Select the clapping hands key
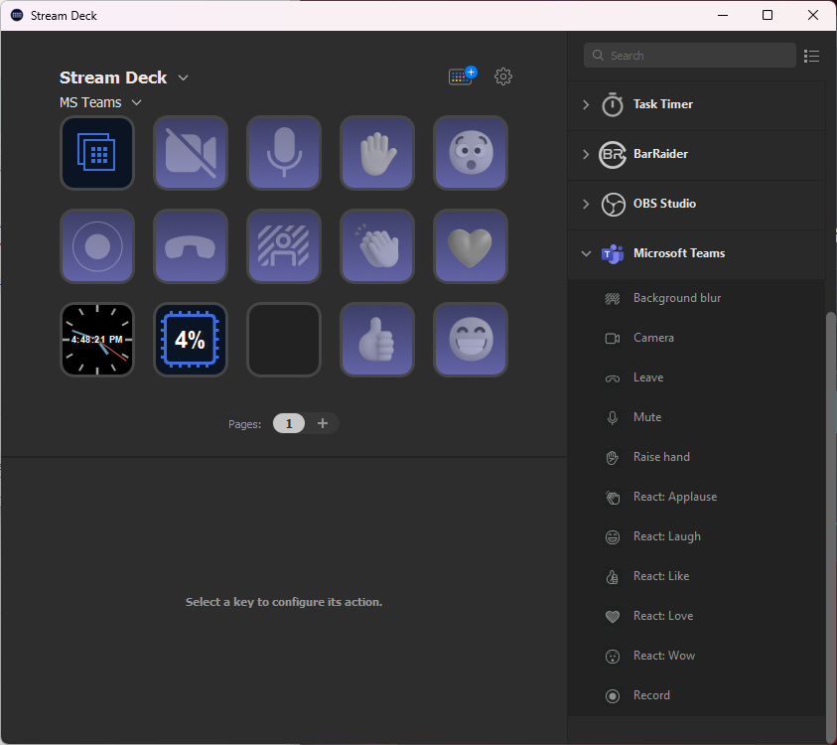Viewport: 837px width, 745px height. (x=377, y=246)
